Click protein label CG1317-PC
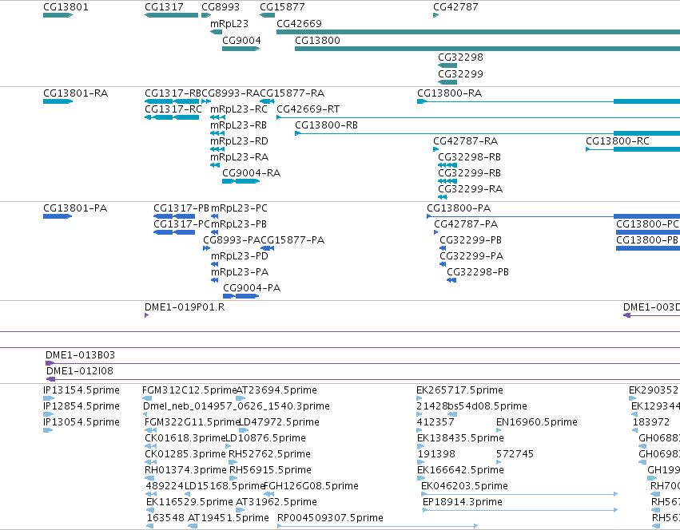The image size is (680, 530). click(x=181, y=224)
